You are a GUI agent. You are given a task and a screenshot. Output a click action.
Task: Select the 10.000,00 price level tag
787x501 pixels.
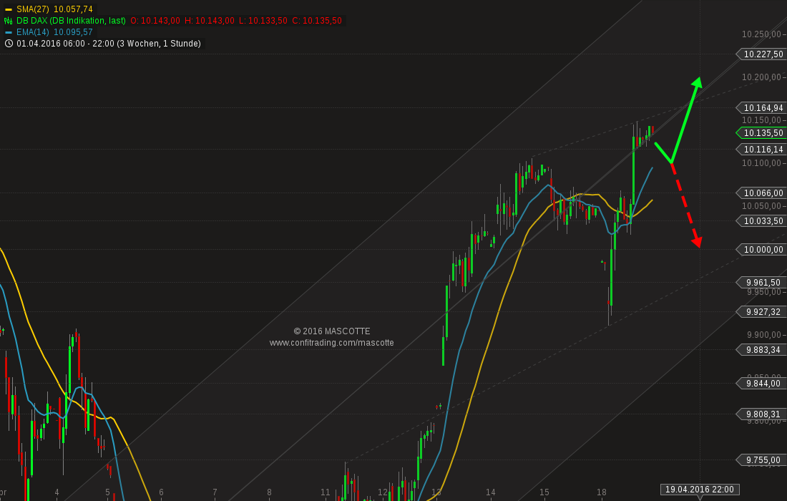761,250
